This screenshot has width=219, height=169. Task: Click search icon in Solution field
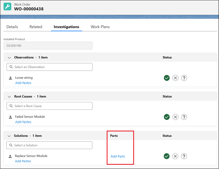point(11,145)
